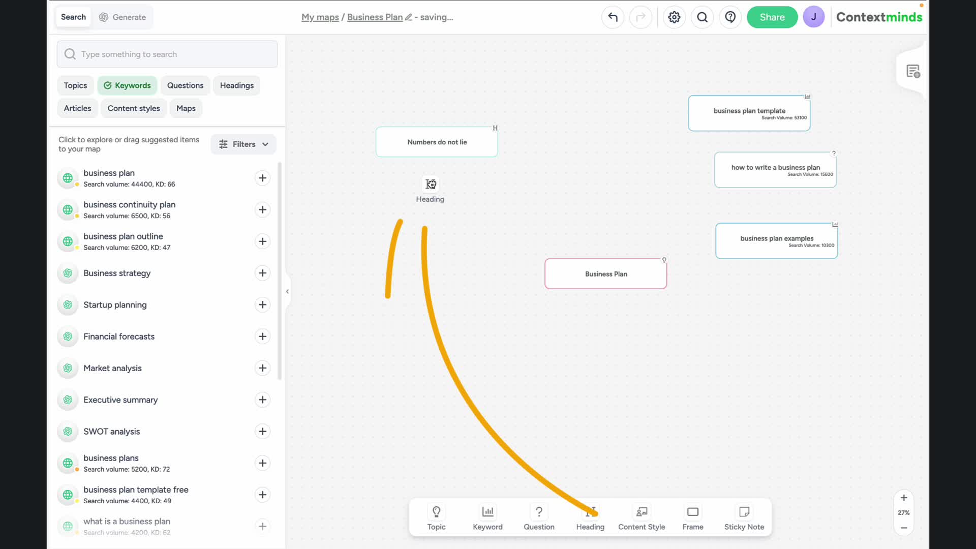Toggle the Keywords filter chip
Screen dimensions: 976x549
[x=127, y=85]
